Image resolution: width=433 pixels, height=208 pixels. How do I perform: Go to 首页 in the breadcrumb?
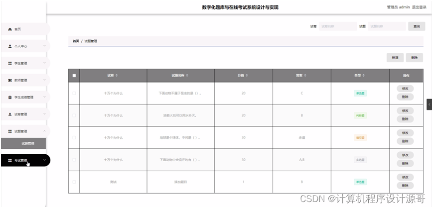coord(76,41)
